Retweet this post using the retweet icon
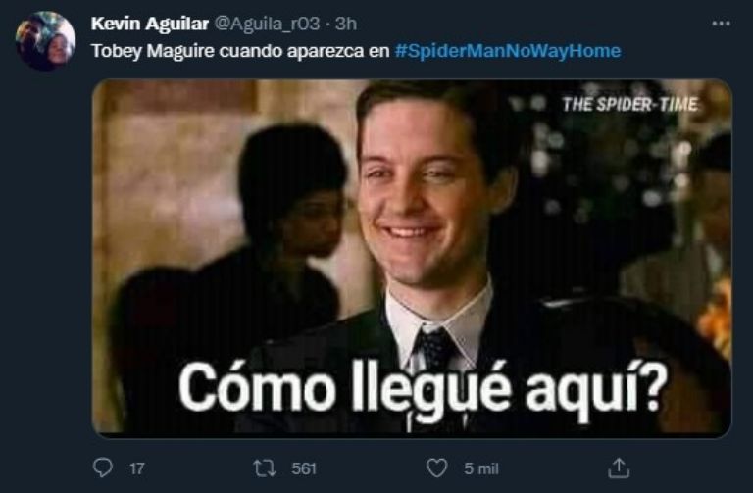This screenshot has width=753, height=493. pyautogui.click(x=265, y=468)
